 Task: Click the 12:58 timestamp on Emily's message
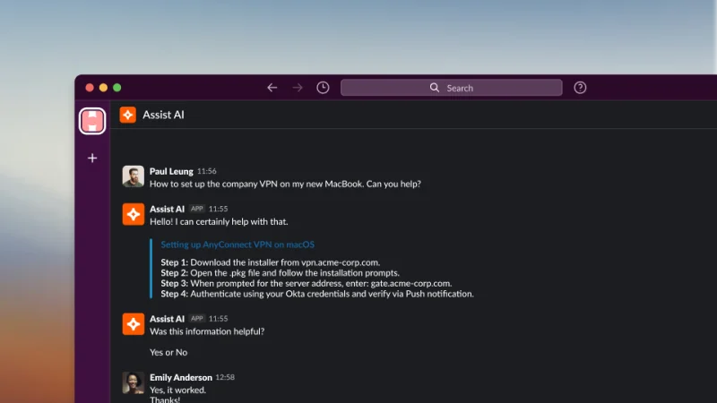coord(225,377)
